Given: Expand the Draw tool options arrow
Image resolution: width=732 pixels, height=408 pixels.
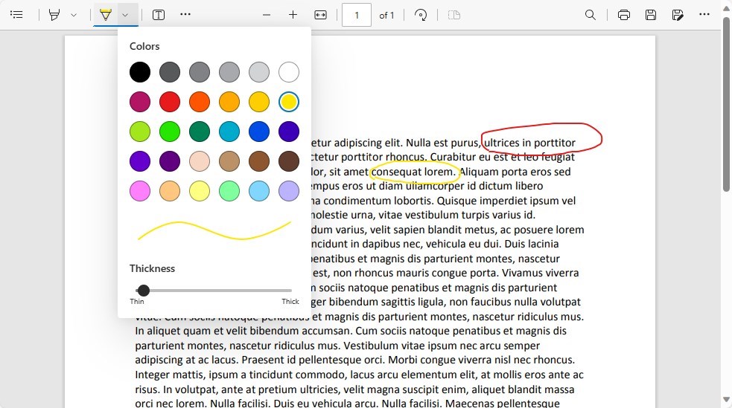Looking at the screenshot, I should coord(73,14).
